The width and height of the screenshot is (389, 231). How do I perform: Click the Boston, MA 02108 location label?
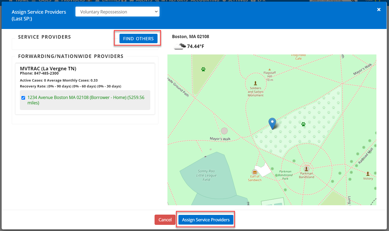coord(190,36)
